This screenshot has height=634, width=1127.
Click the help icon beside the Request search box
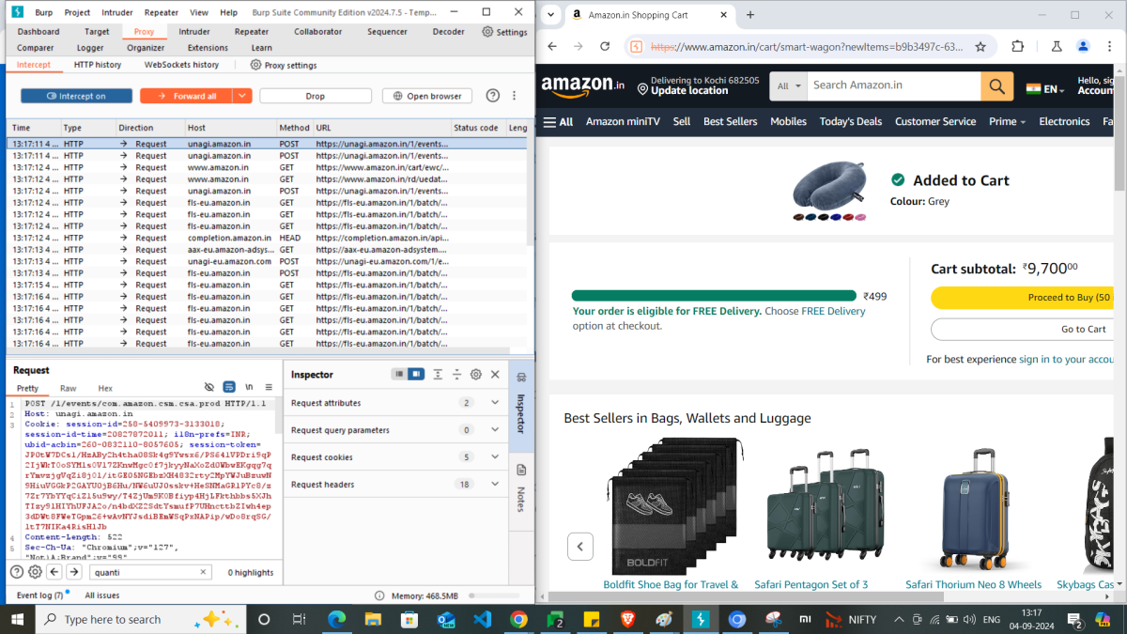pos(16,572)
